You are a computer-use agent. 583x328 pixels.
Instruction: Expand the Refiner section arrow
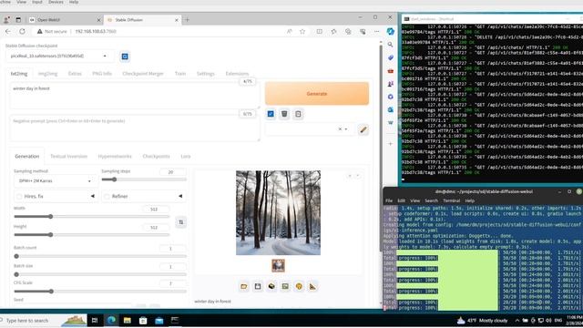pos(180,196)
